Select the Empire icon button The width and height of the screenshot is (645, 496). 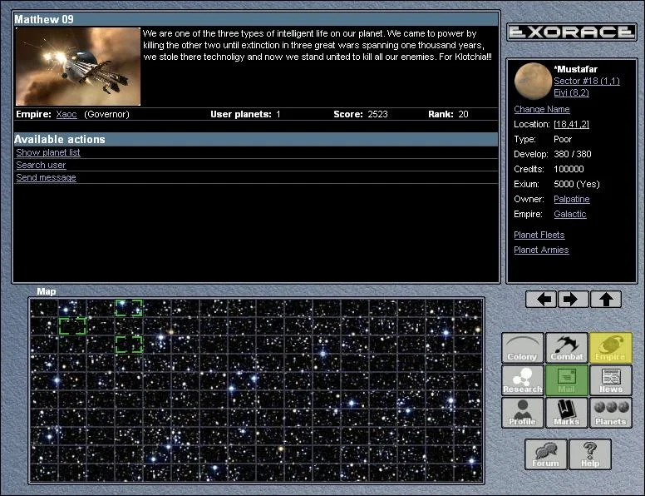pyautogui.click(x=611, y=348)
